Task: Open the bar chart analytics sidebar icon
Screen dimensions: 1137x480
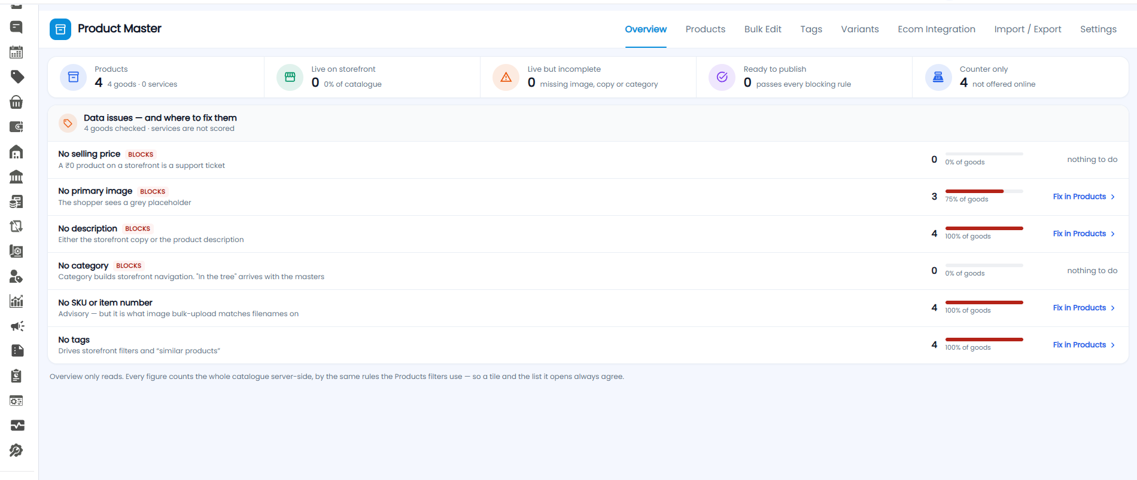Action: click(x=16, y=301)
